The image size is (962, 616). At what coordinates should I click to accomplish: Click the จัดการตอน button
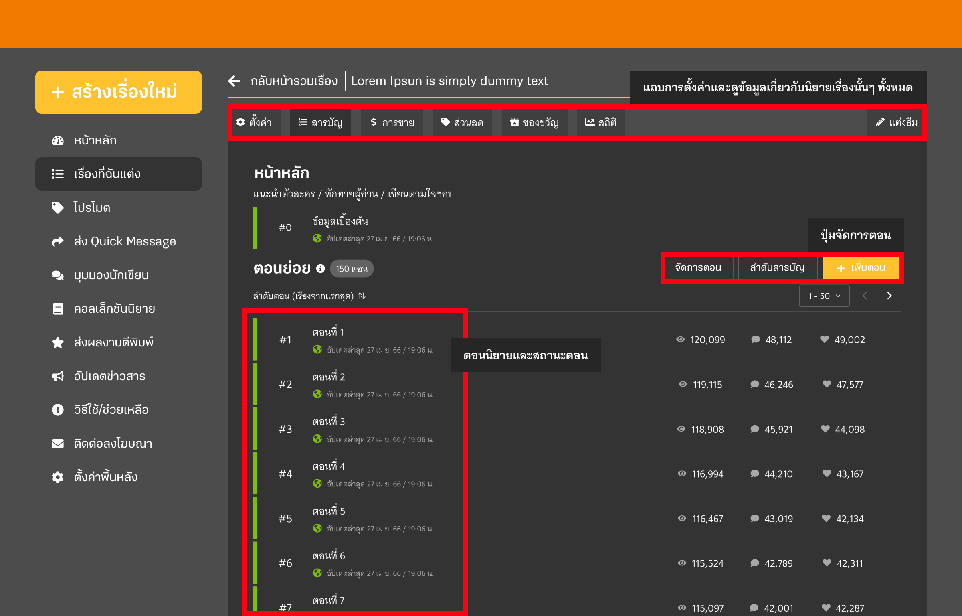pos(699,267)
